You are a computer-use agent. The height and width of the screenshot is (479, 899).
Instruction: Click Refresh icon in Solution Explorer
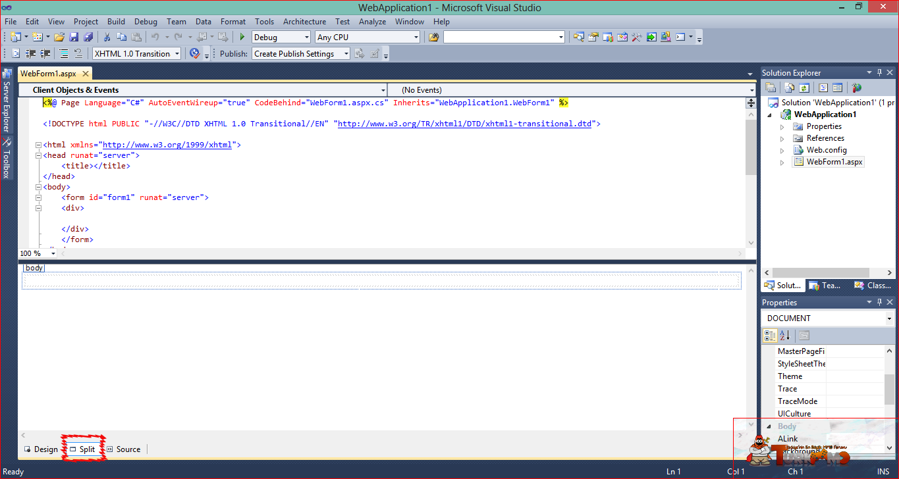click(804, 88)
